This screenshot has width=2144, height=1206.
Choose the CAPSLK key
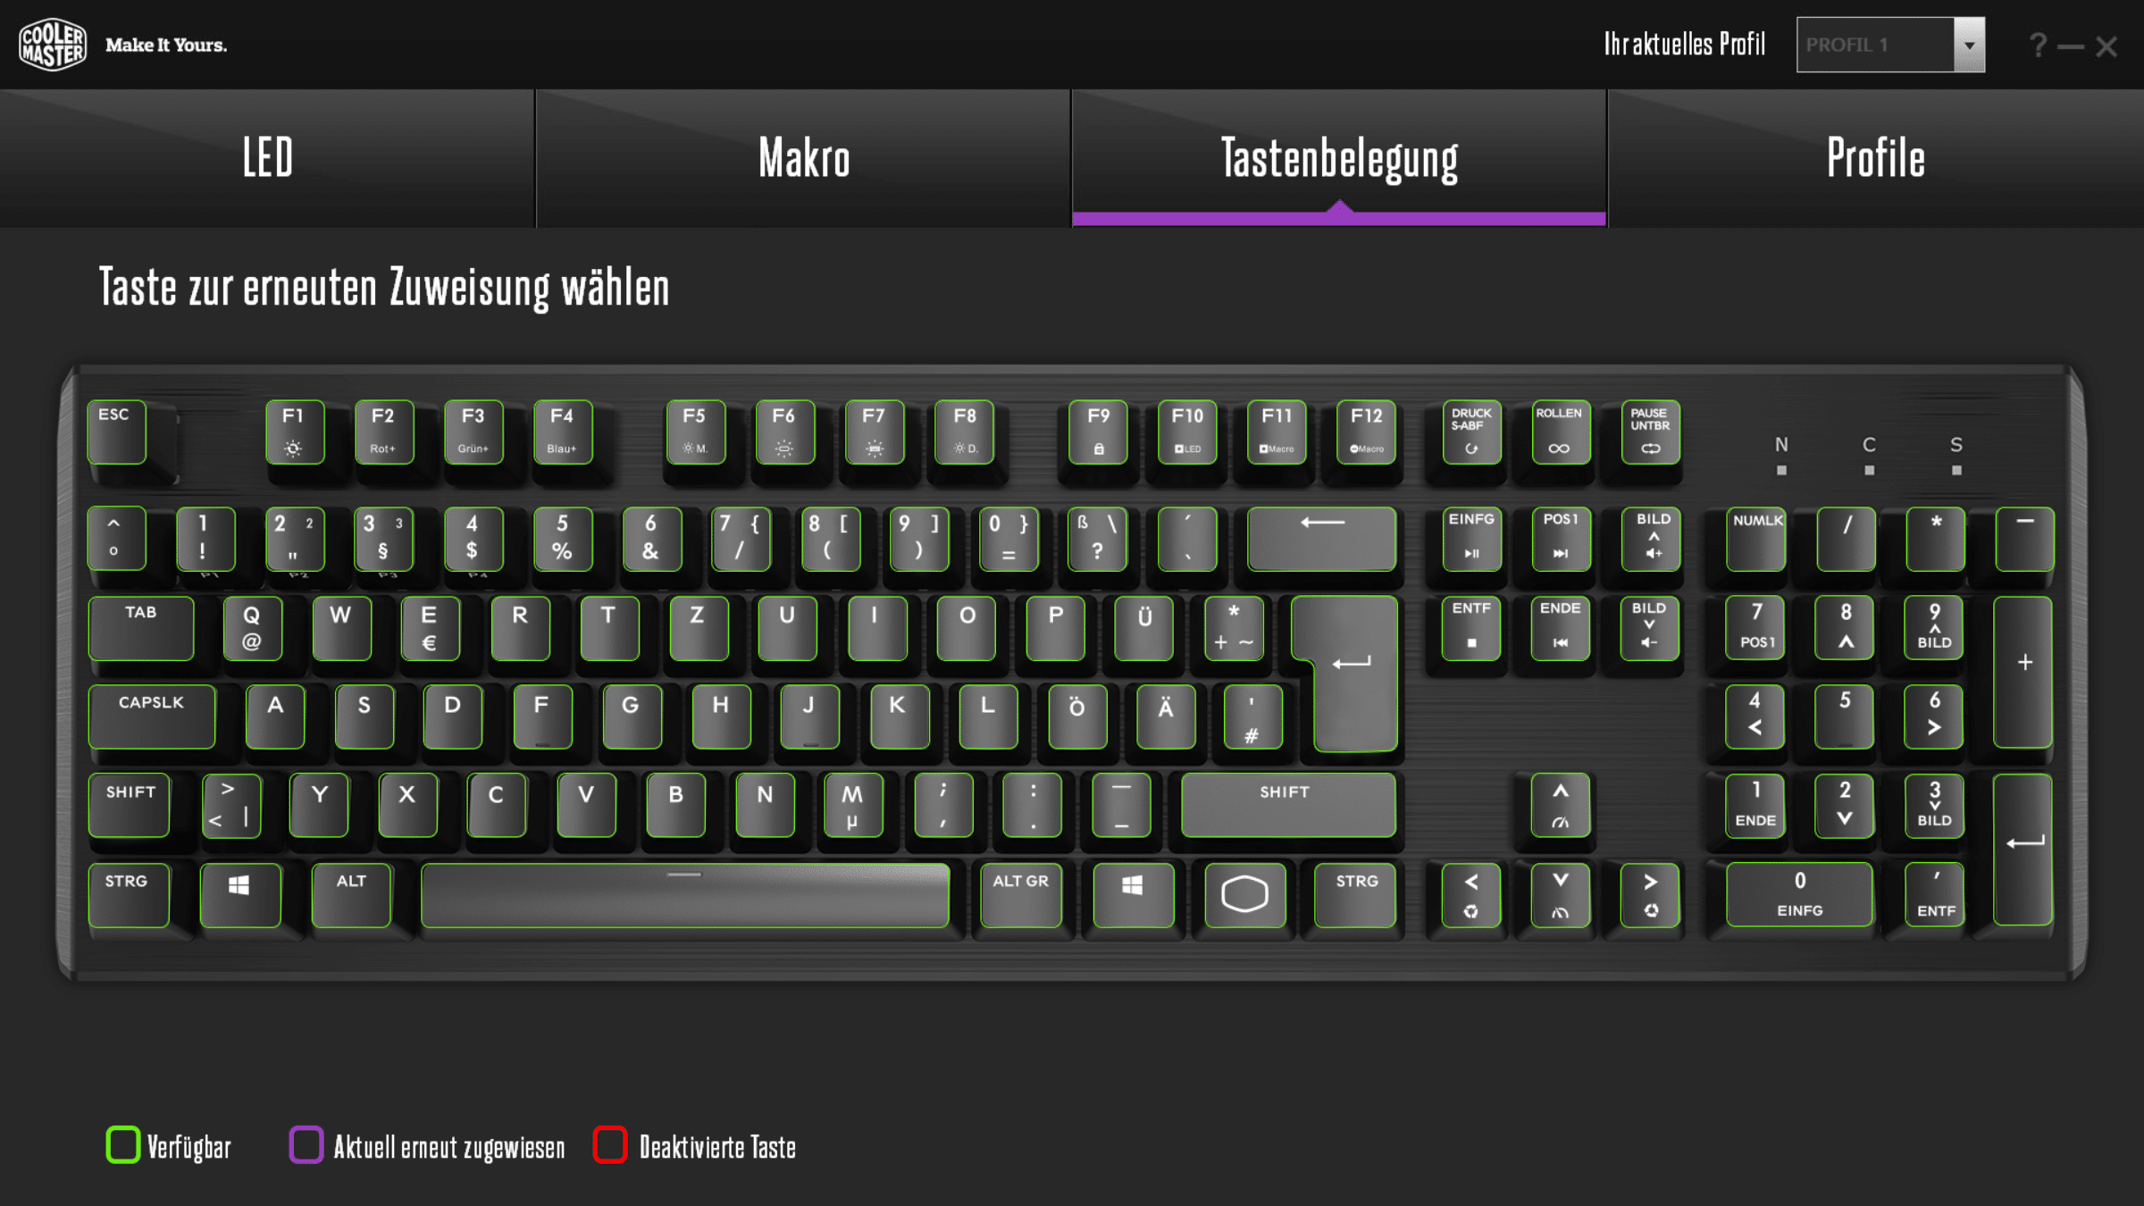[x=152, y=716]
